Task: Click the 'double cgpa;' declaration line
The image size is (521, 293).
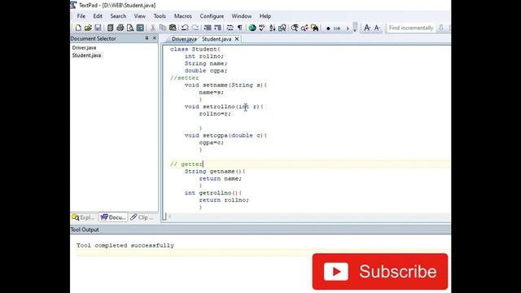Action: 206,71
